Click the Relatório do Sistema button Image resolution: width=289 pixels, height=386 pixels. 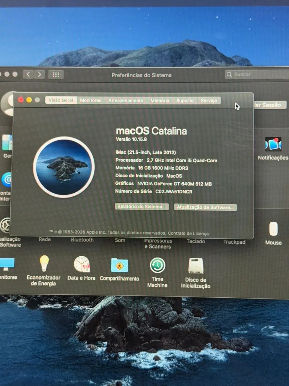click(x=142, y=207)
